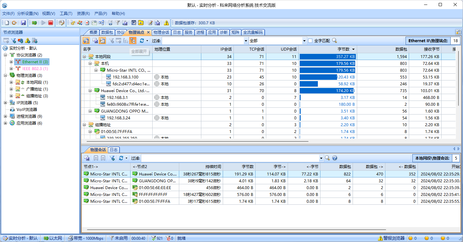Click the first table-add icon in node browser
The width and height of the screenshot is (463, 242).
[6, 41]
